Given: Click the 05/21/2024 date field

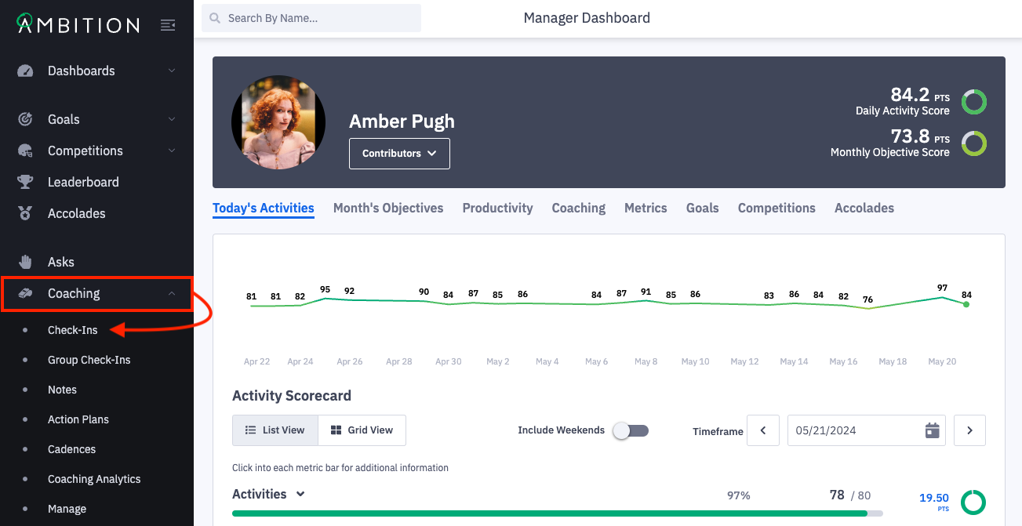Looking at the screenshot, I should coord(867,430).
